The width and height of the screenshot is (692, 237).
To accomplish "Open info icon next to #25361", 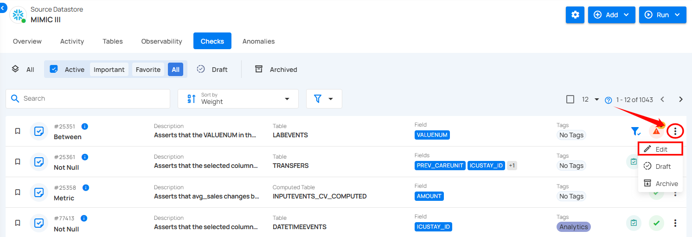I will (85, 157).
